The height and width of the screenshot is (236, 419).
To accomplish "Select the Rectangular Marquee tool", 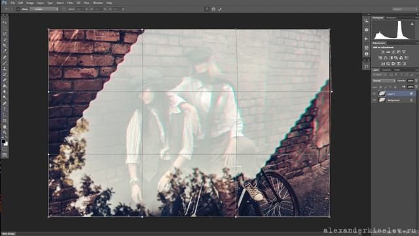I will pos(5,28).
